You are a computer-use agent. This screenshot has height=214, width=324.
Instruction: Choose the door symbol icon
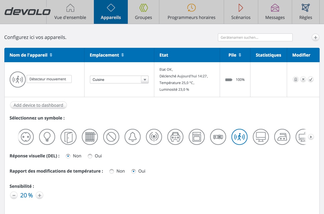pos(68,137)
